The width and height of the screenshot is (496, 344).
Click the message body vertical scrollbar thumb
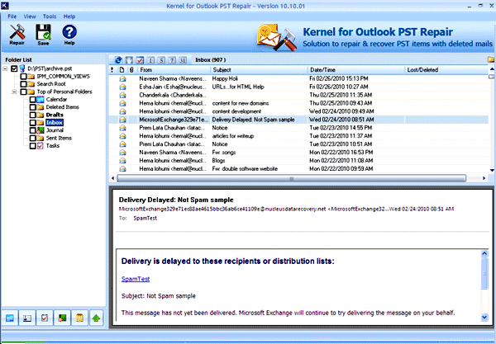coord(484,273)
